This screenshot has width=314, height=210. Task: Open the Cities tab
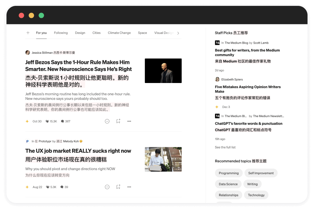pos(96,33)
